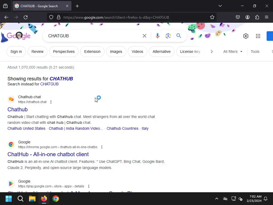Search by image with Google Lens
The height and width of the screenshot is (205, 273).
pyautogui.click(x=168, y=36)
